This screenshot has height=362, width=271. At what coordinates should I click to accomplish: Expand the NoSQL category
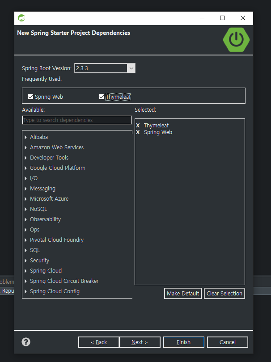(x=25, y=209)
